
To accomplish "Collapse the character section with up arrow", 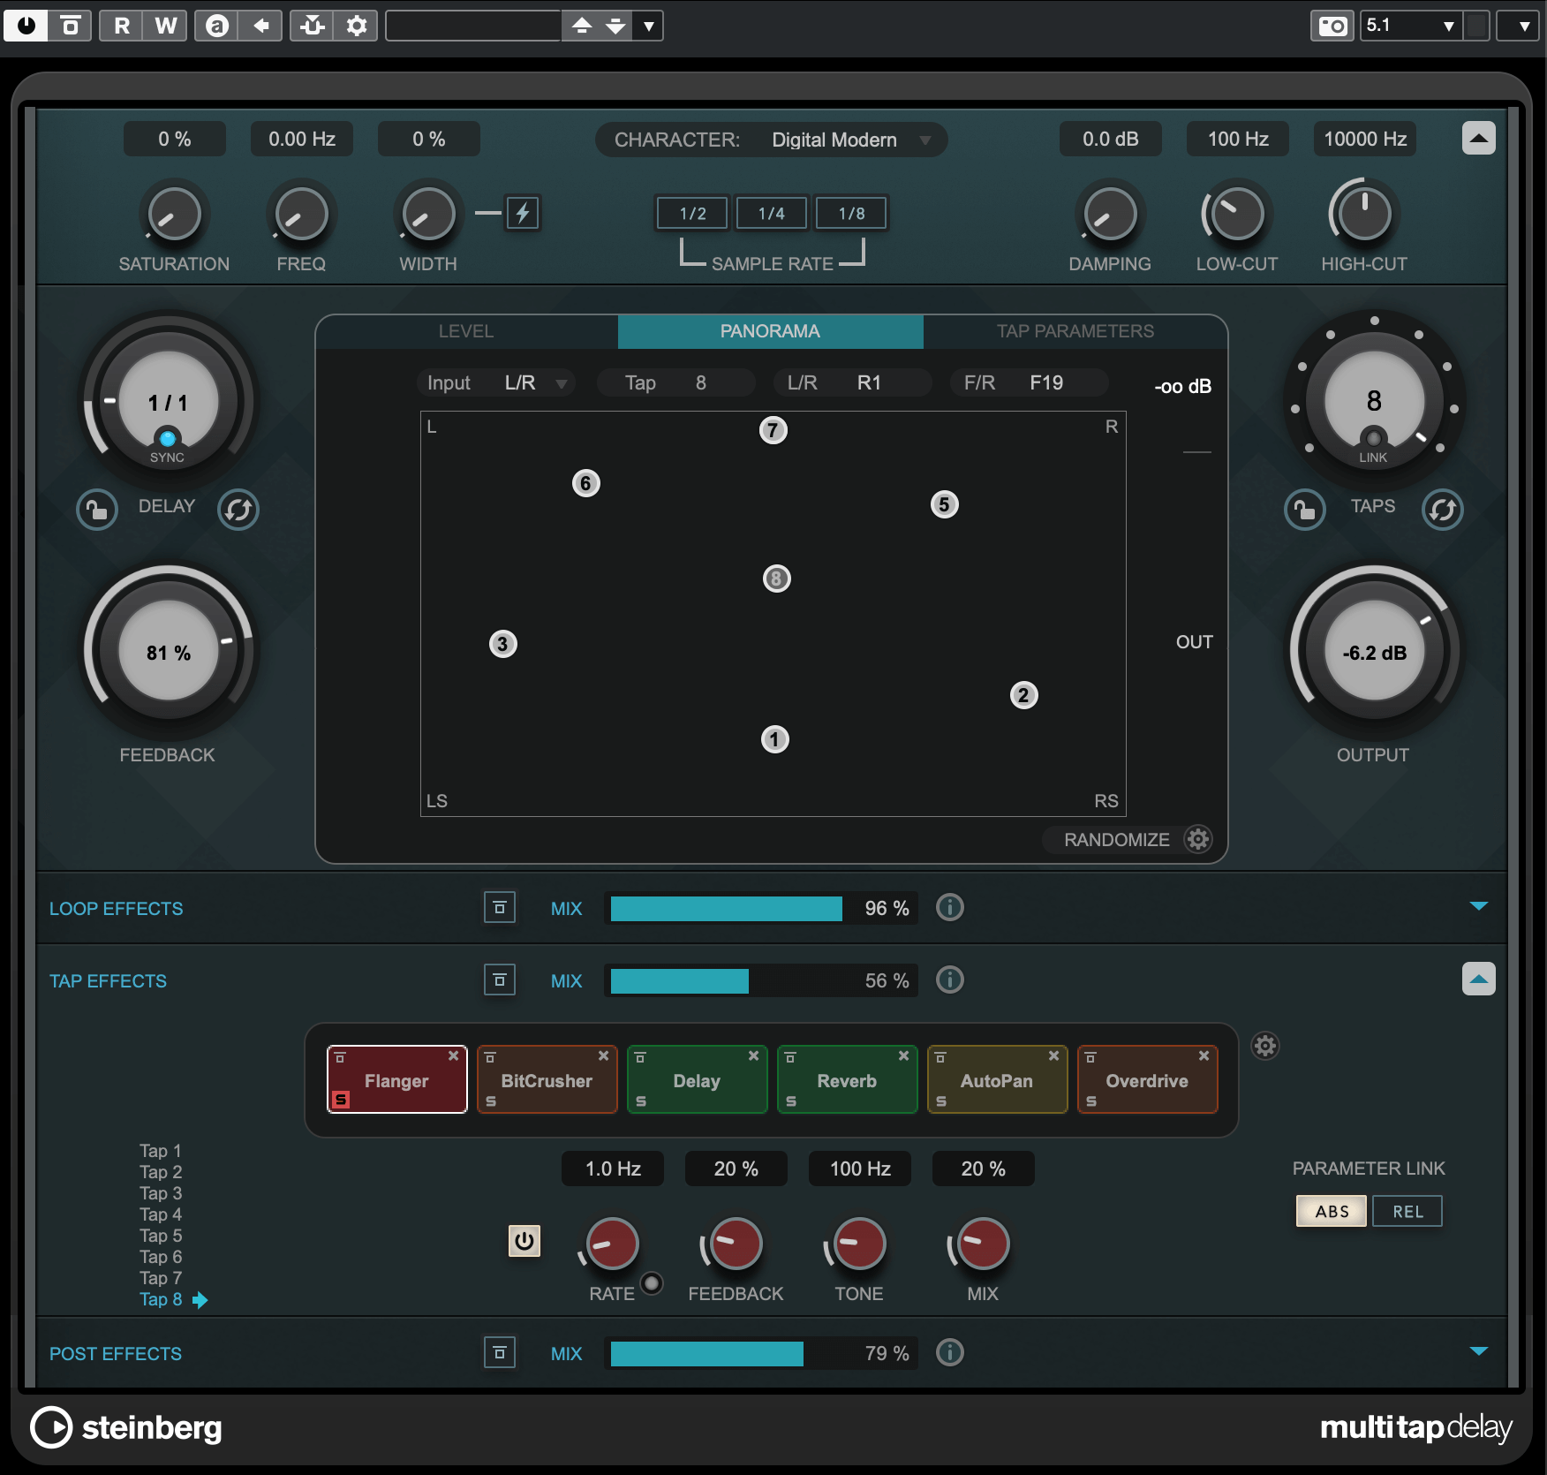I will click(x=1478, y=138).
